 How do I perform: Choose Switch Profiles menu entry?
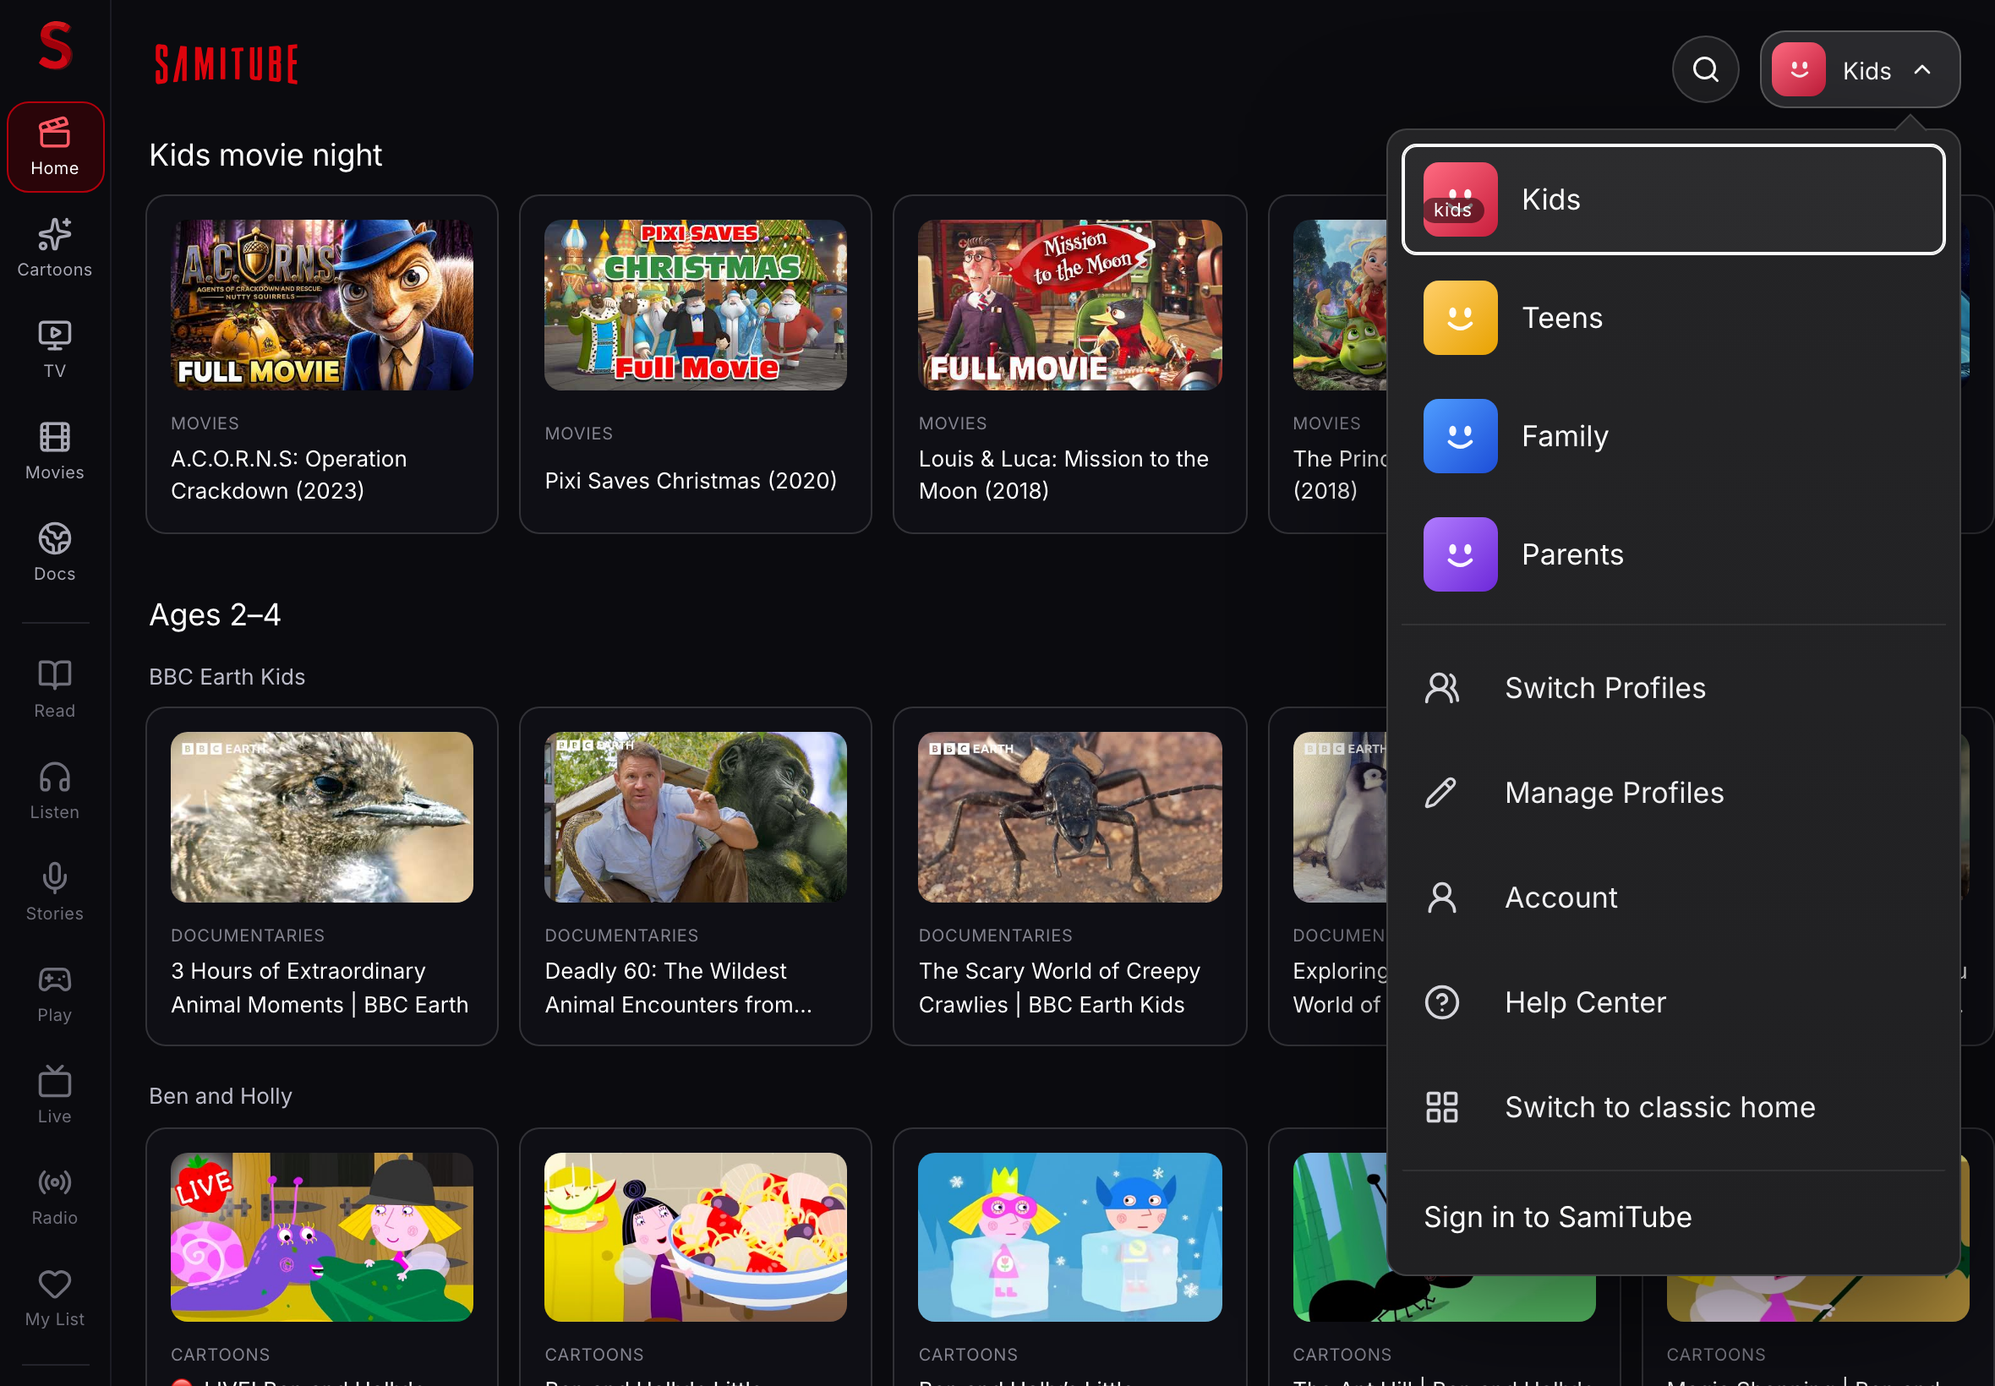tap(1673, 688)
